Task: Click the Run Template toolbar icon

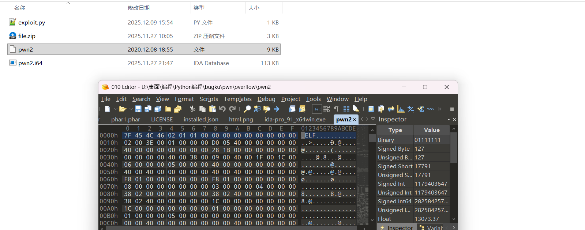Action: pyautogui.click(x=302, y=109)
